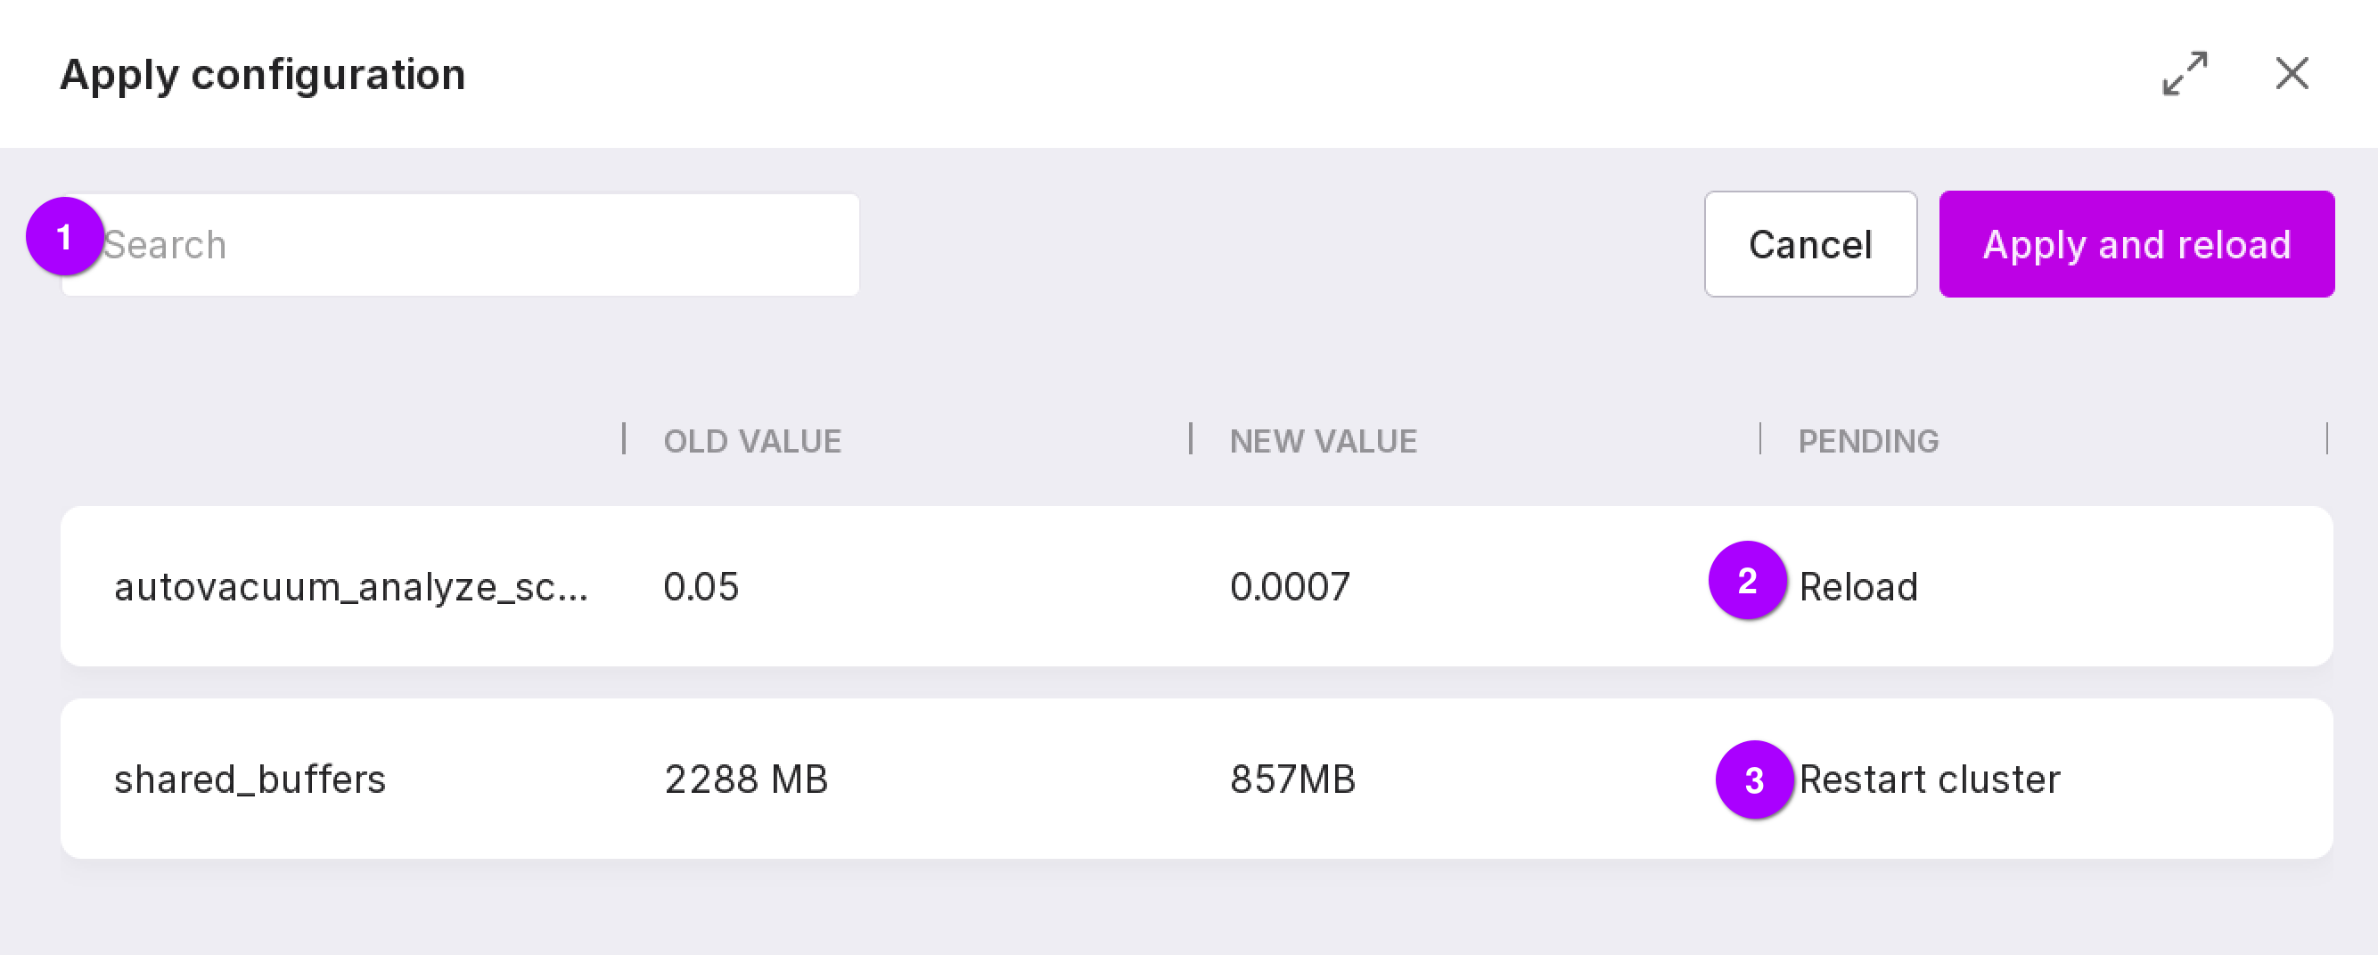Viewport: 2378px width, 955px height.
Task: Sort by the OLD VALUE column header
Action: point(751,441)
